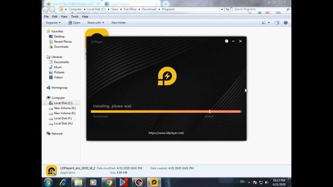Toggle the preview pane icon

pos(277,23)
